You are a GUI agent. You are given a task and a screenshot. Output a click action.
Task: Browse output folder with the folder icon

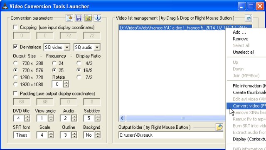[x=219, y=127]
